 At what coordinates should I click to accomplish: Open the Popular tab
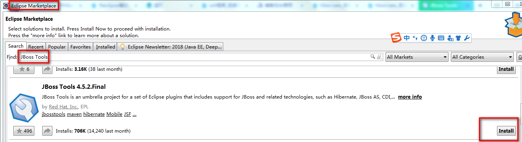pyautogui.click(x=57, y=47)
